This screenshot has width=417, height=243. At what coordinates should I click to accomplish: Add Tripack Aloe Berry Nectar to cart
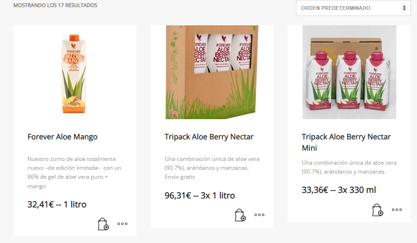coord(240,215)
